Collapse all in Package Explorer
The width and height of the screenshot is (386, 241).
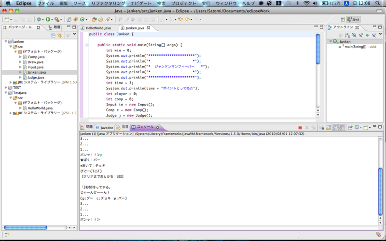click(x=53, y=35)
